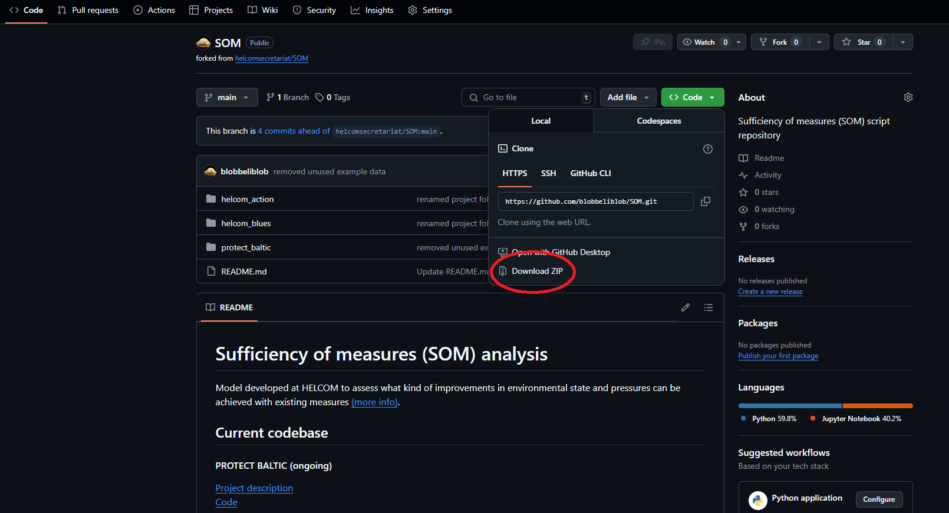The height and width of the screenshot is (513, 949).
Task: Click the orange Jupyter Notebook bar segment
Action: click(878, 406)
